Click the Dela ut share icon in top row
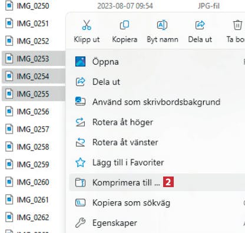Screen dimensions: 245x233 pos(200,25)
